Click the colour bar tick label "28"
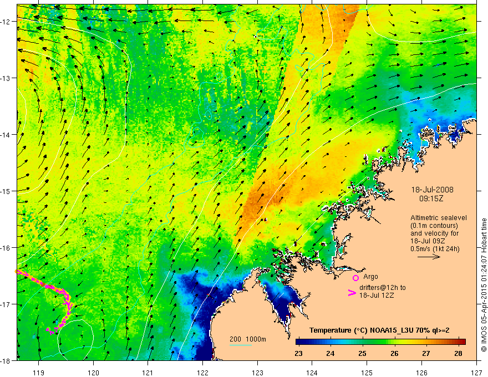The width and height of the screenshot is (488, 377). point(458,354)
